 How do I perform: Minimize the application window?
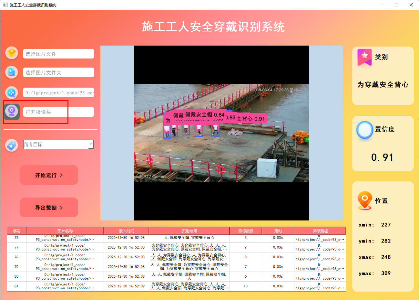point(382,5)
